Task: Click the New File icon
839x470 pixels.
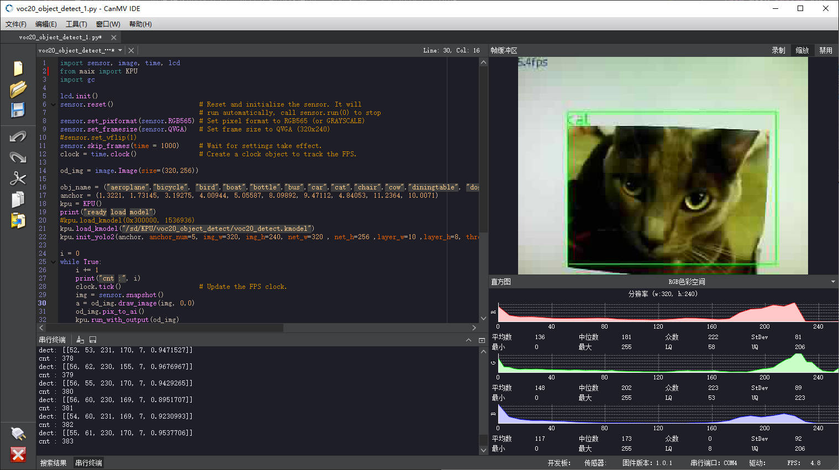Action: [x=18, y=68]
